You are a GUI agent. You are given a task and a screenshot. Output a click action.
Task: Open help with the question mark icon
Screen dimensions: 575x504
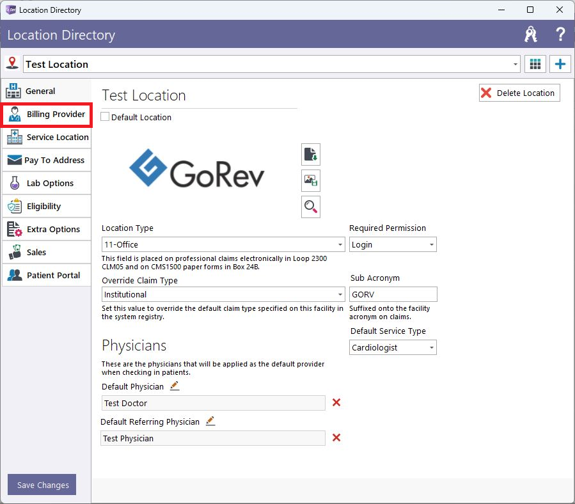560,35
